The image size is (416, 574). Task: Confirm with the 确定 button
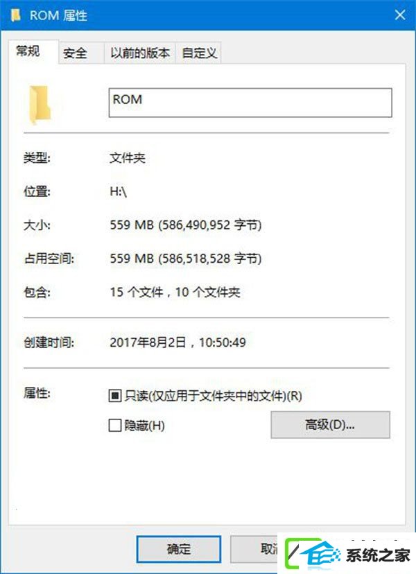point(179,549)
